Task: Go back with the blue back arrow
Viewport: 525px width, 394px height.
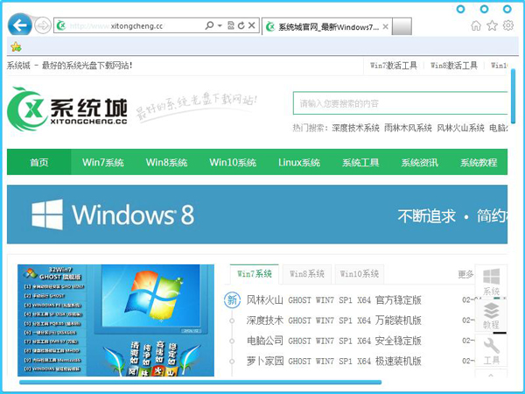Action: point(20,25)
